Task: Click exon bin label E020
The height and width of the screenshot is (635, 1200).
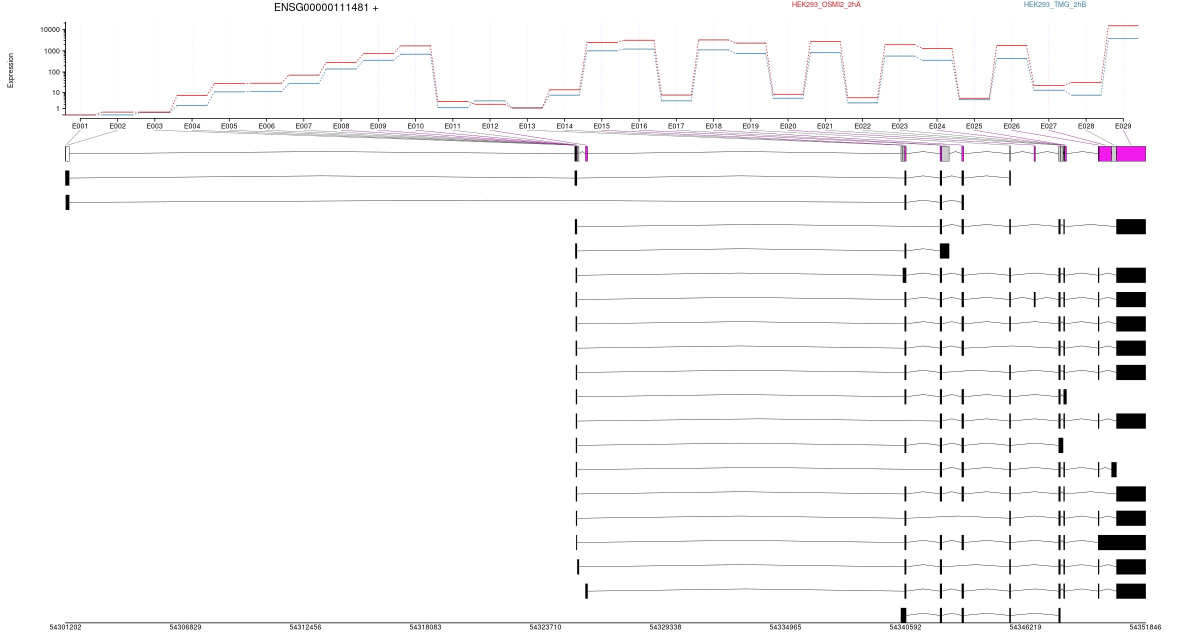Action: [788, 126]
